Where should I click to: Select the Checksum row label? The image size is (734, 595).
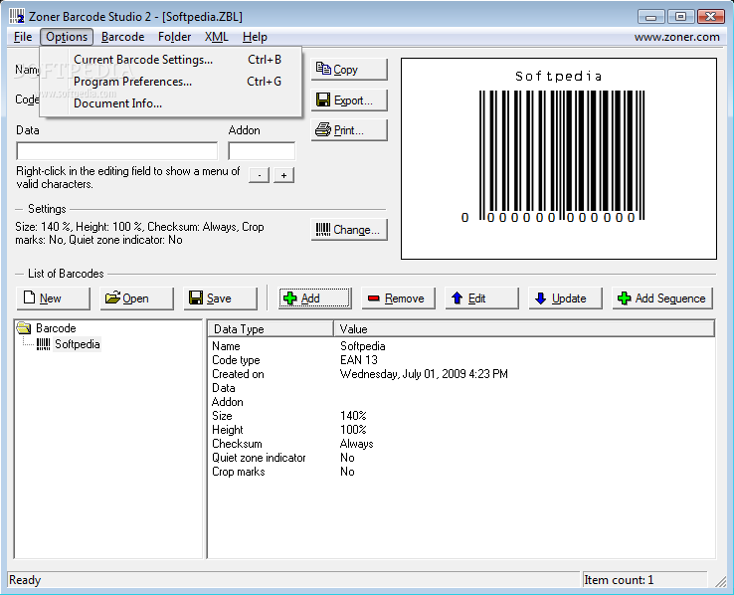(237, 444)
